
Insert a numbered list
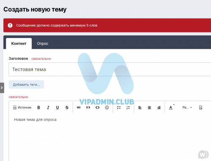coord(128,107)
